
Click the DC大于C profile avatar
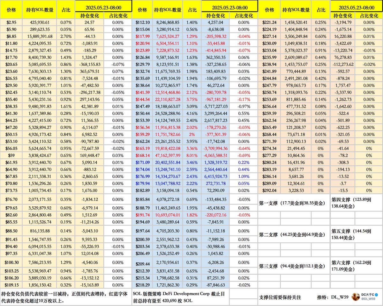point(356,297)
